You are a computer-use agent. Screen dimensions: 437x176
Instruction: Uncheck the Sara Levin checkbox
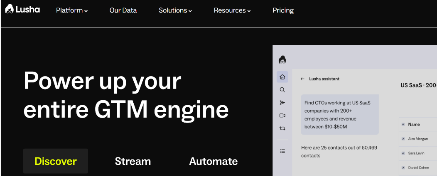tap(403, 153)
